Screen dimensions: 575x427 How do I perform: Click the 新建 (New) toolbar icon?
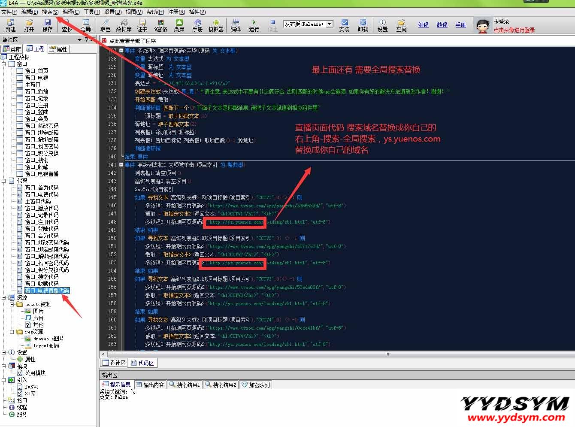click(10, 25)
